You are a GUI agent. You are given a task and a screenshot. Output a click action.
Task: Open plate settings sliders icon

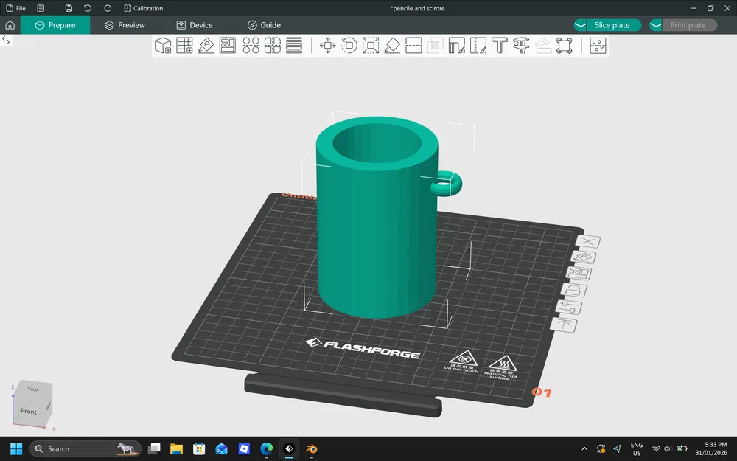572,308
